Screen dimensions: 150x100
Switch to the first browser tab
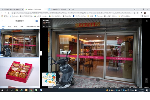[x=12, y=9]
